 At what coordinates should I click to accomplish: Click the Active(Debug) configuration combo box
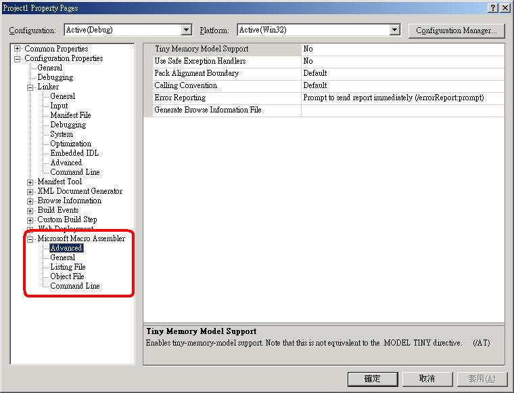pyautogui.click(x=128, y=30)
